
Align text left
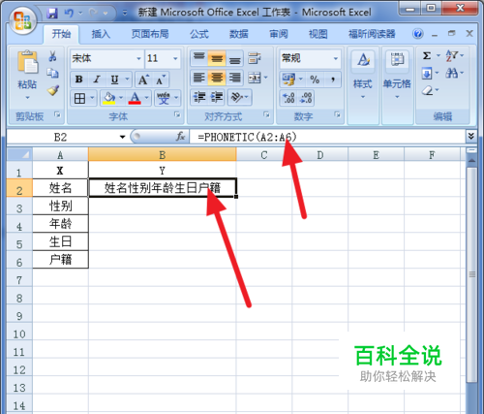[x=198, y=78]
